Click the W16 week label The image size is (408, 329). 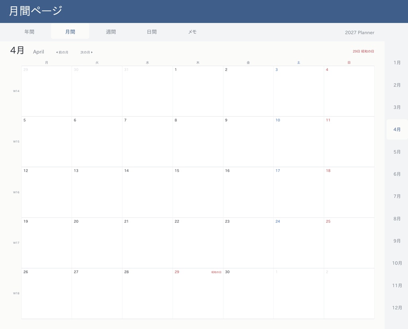pos(16,192)
